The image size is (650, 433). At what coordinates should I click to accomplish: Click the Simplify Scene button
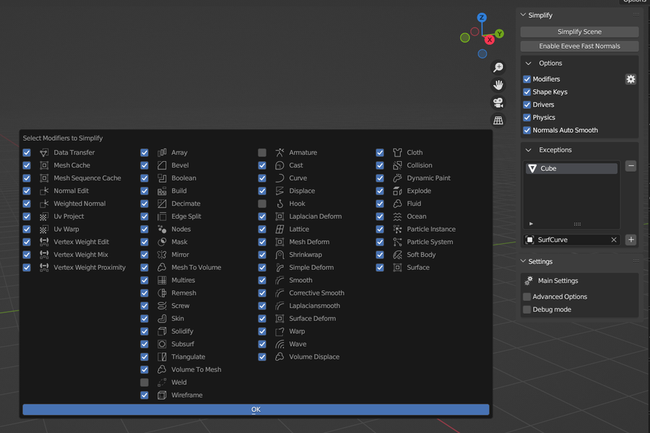579,32
